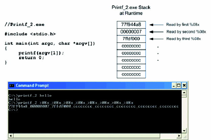Viewport: 211px width, 140px height.
Task: Click the 'Read by first %08x' label
Action: 183,25
